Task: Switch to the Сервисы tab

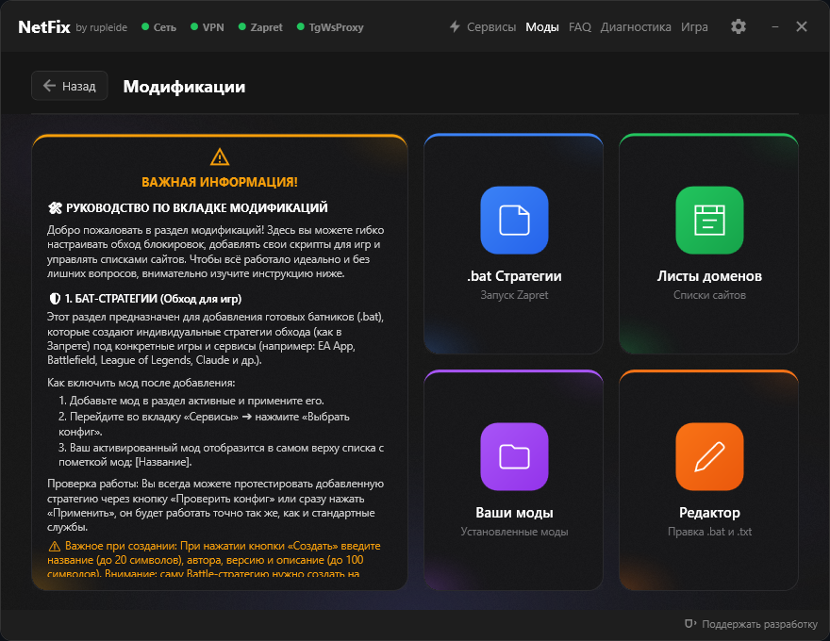Action: (x=490, y=27)
